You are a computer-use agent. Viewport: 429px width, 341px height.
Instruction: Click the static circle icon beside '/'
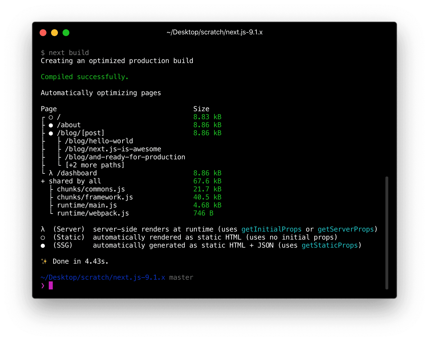pyautogui.click(x=51, y=117)
